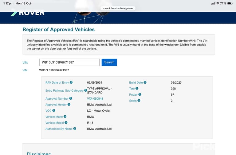Viewport: 236px width, 155px height.
Task: Tap the rover.infrastructure.gov.au address bar
Action: pos(118,8)
